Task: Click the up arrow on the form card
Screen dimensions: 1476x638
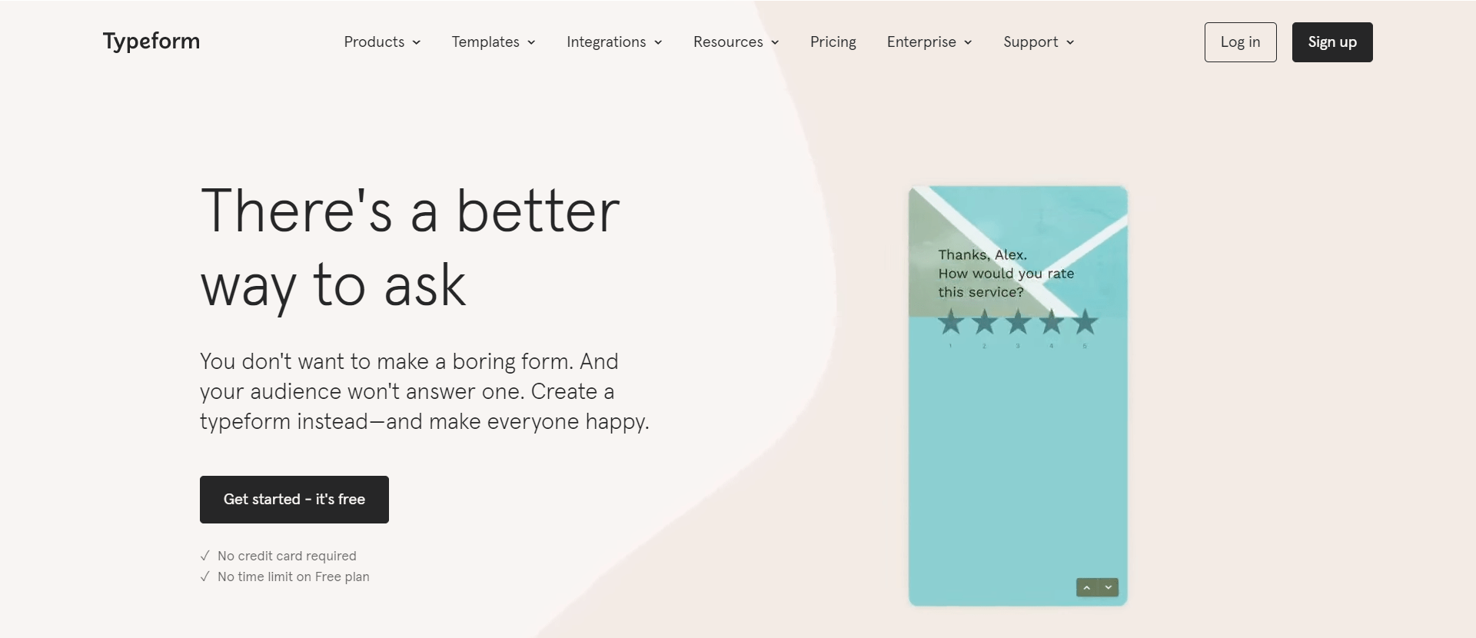Action: [1086, 586]
